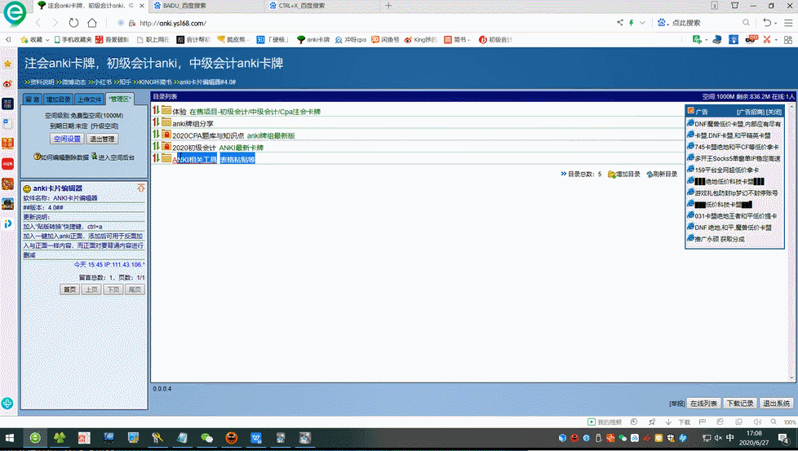Image resolution: width=798 pixels, height=451 pixels.
Task: Switch to the BAIDU_百度搜索 tab
Action: pyautogui.click(x=206, y=6)
